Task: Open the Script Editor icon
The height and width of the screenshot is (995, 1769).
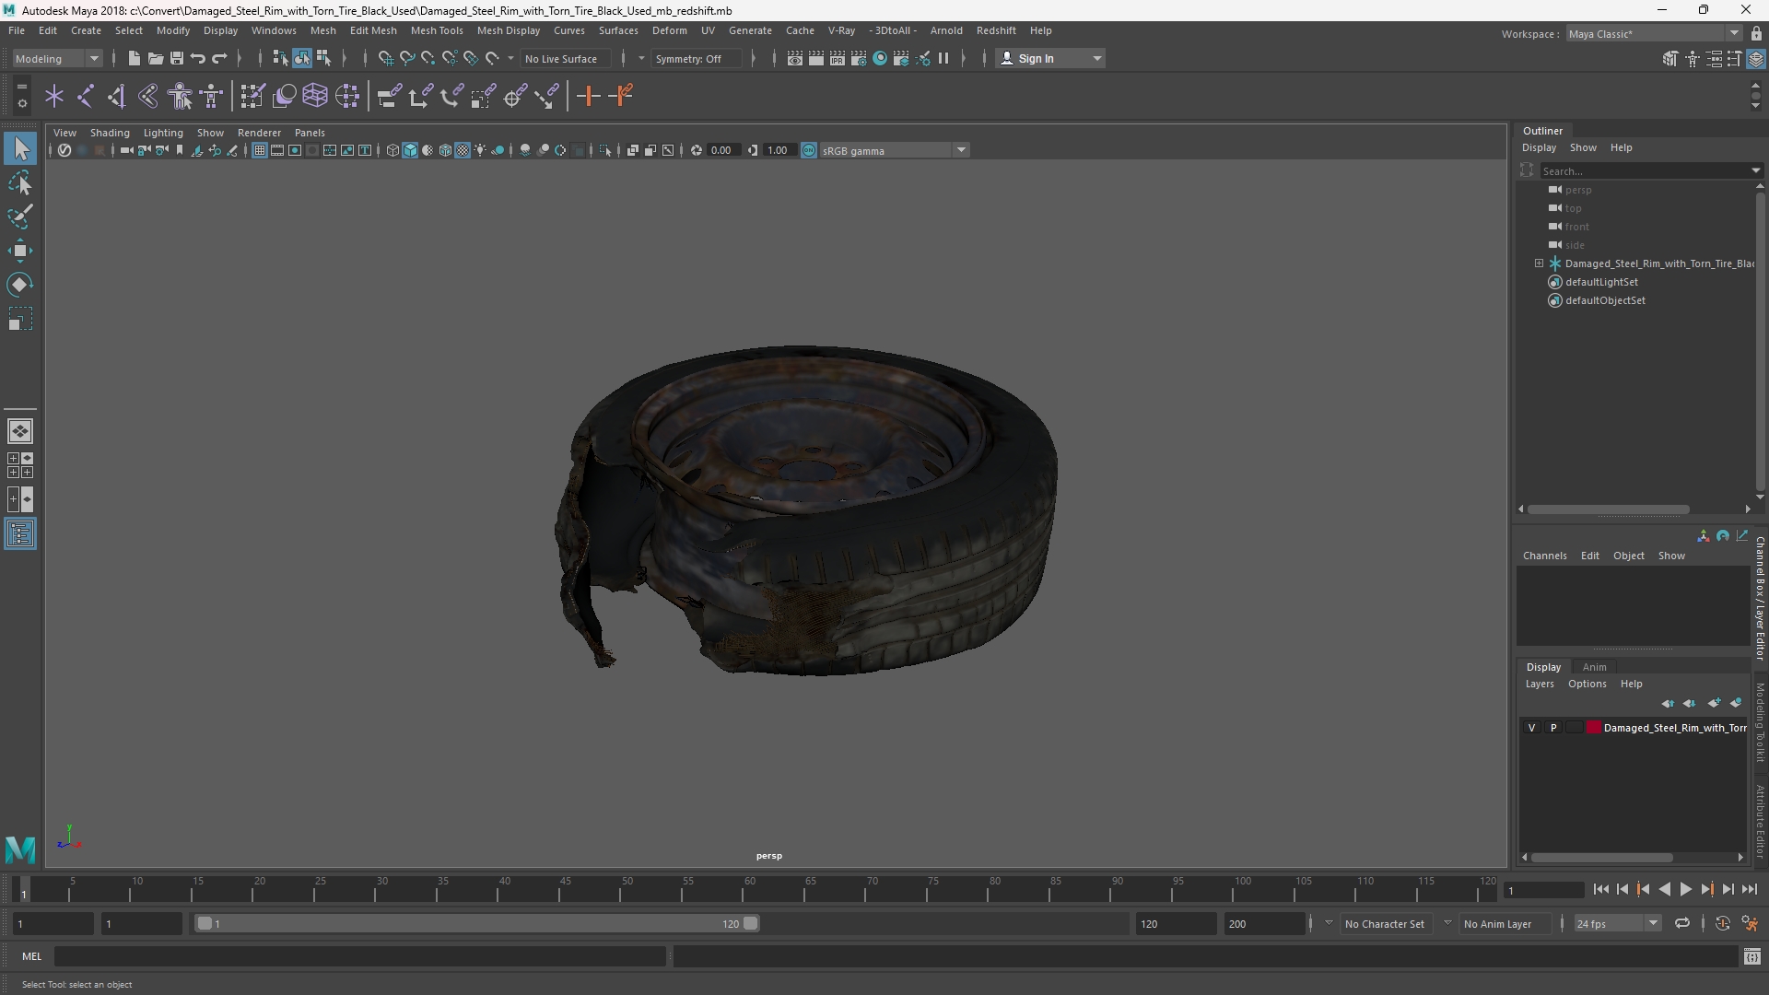Action: coord(1752,956)
